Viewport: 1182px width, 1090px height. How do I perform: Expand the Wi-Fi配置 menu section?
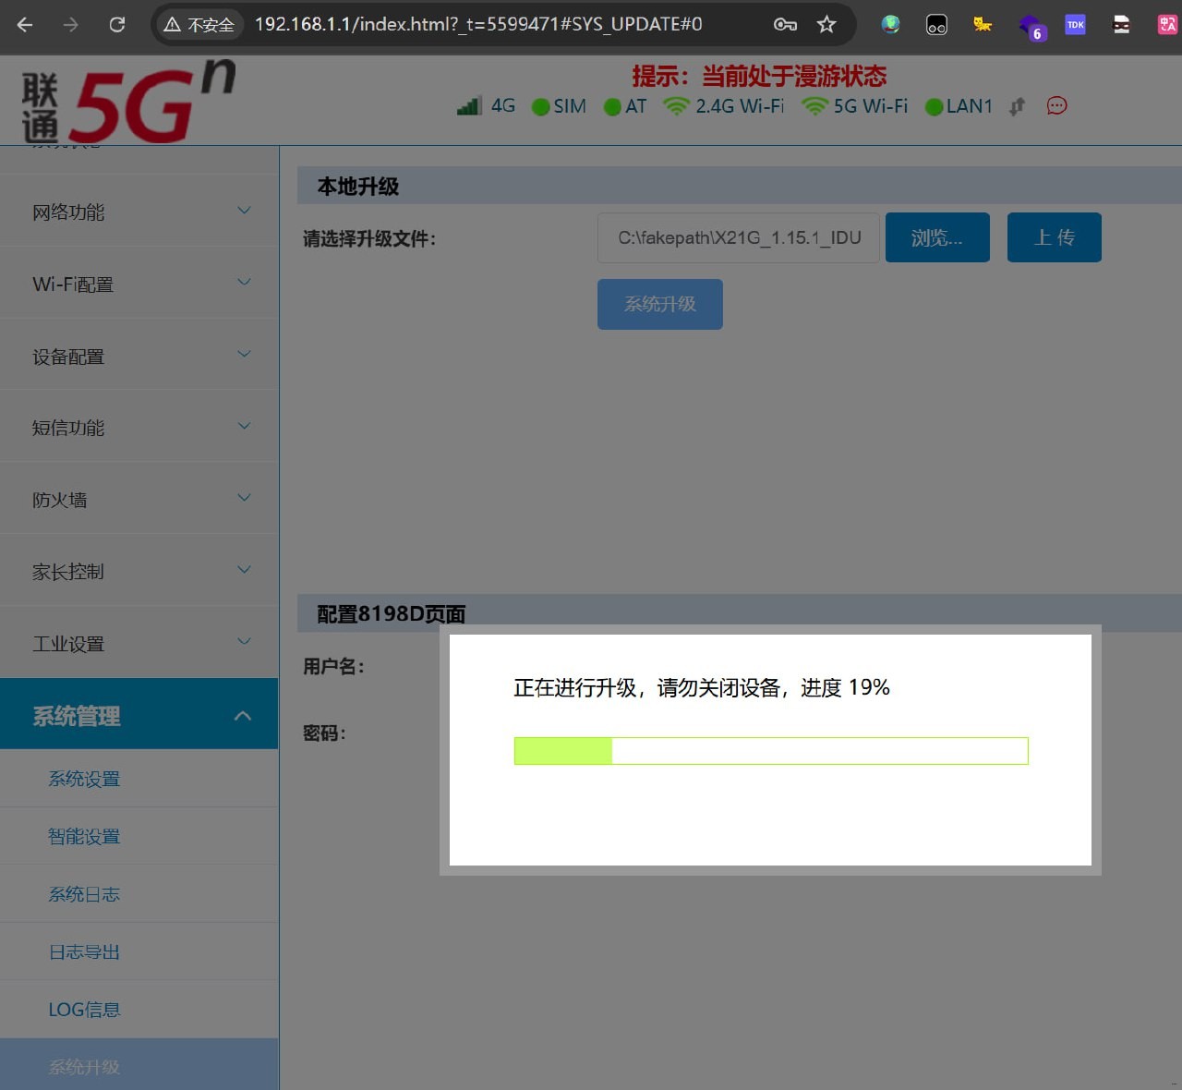(x=139, y=284)
